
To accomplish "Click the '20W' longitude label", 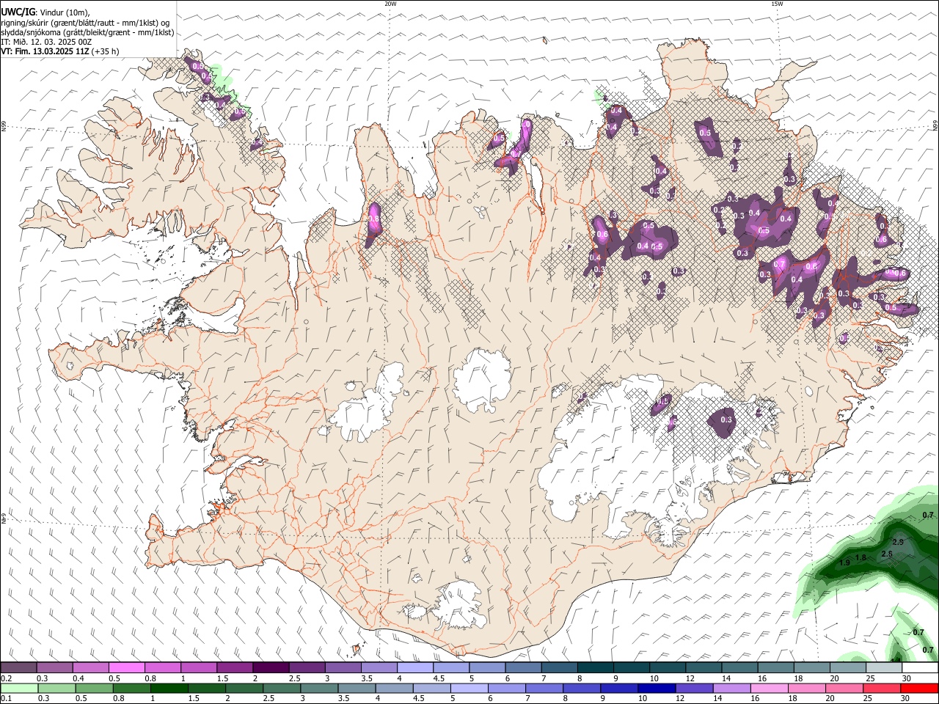I will pyautogui.click(x=390, y=4).
